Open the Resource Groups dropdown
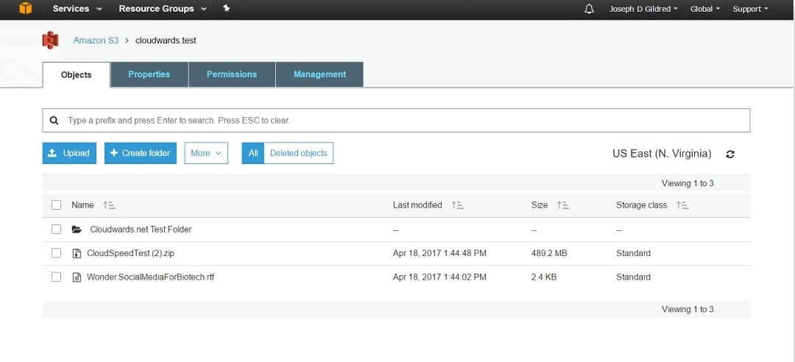The image size is (795, 362). tap(163, 9)
